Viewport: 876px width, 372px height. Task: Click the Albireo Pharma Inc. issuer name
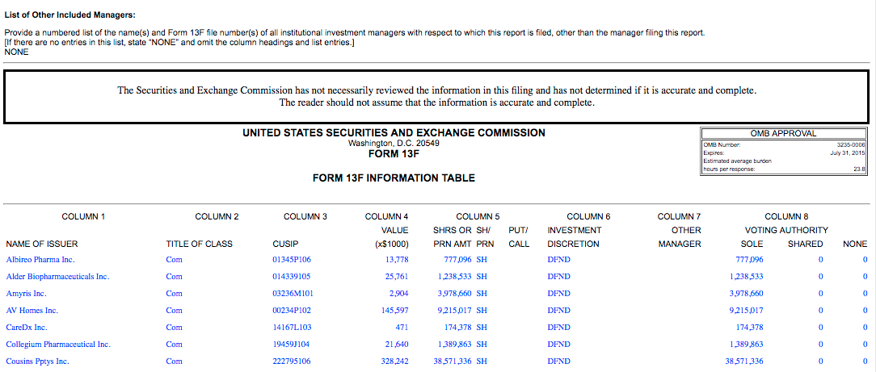[x=40, y=260]
